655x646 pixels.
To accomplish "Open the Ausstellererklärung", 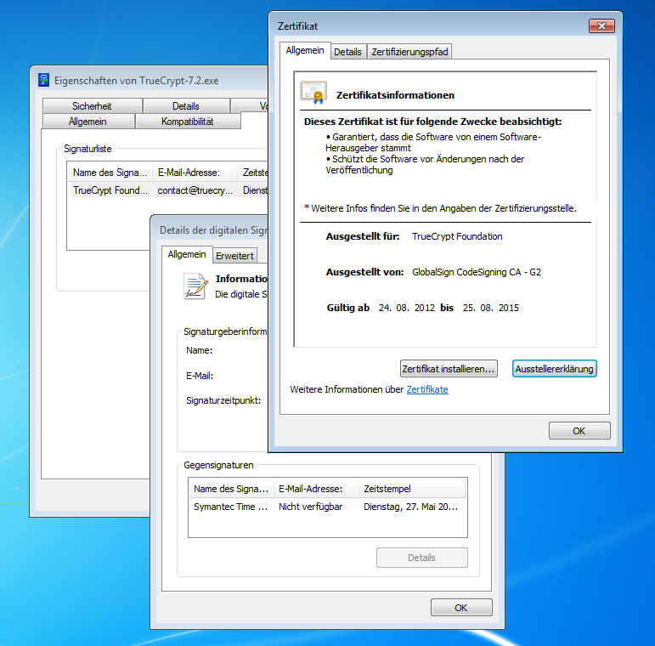I will pyautogui.click(x=555, y=369).
